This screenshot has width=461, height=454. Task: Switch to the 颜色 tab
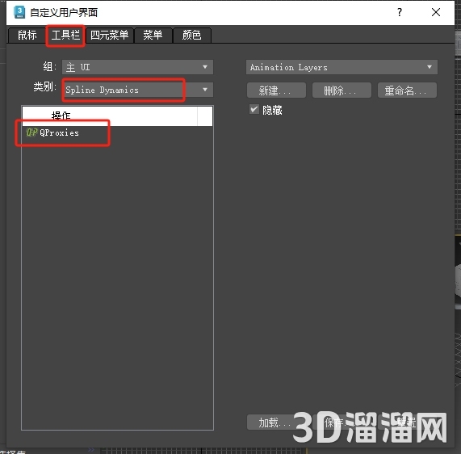pyautogui.click(x=191, y=36)
